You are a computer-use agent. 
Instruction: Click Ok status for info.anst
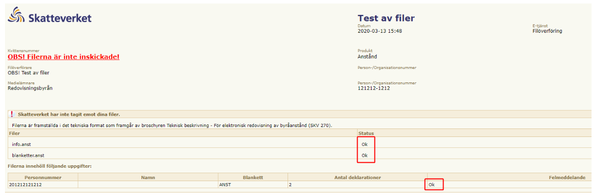click(x=365, y=144)
